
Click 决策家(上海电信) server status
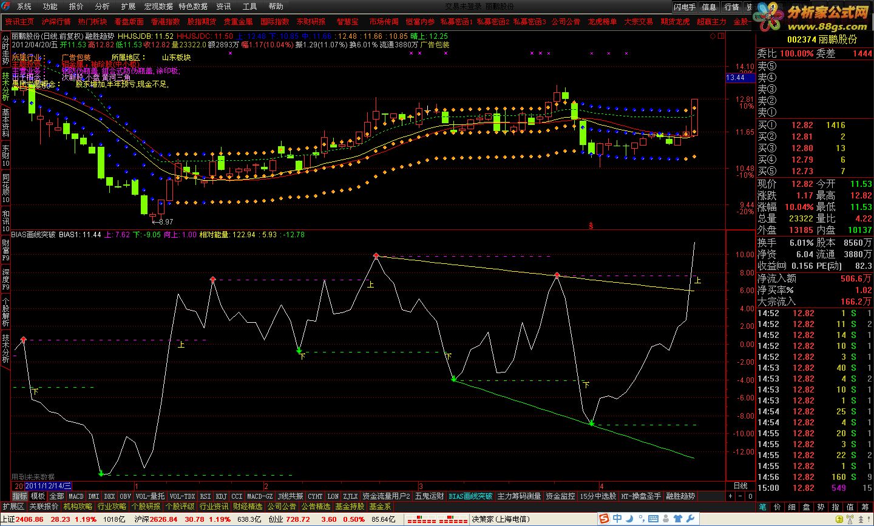[x=501, y=519]
